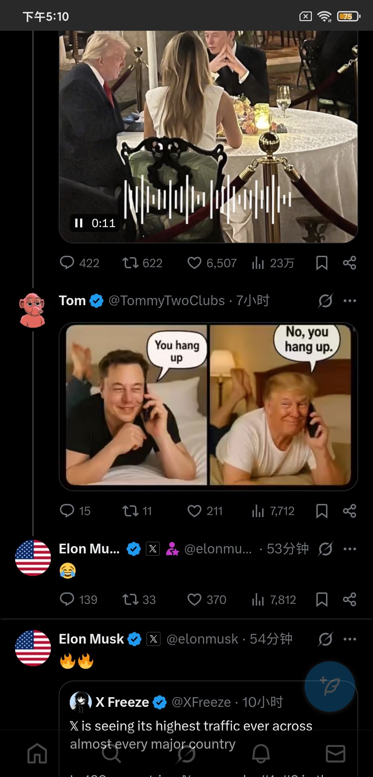Compose a new post with the floating button
This screenshot has height=777, width=373.
click(329, 686)
